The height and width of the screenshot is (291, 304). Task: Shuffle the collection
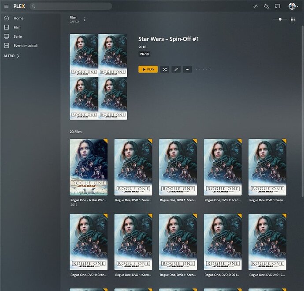(x=165, y=69)
